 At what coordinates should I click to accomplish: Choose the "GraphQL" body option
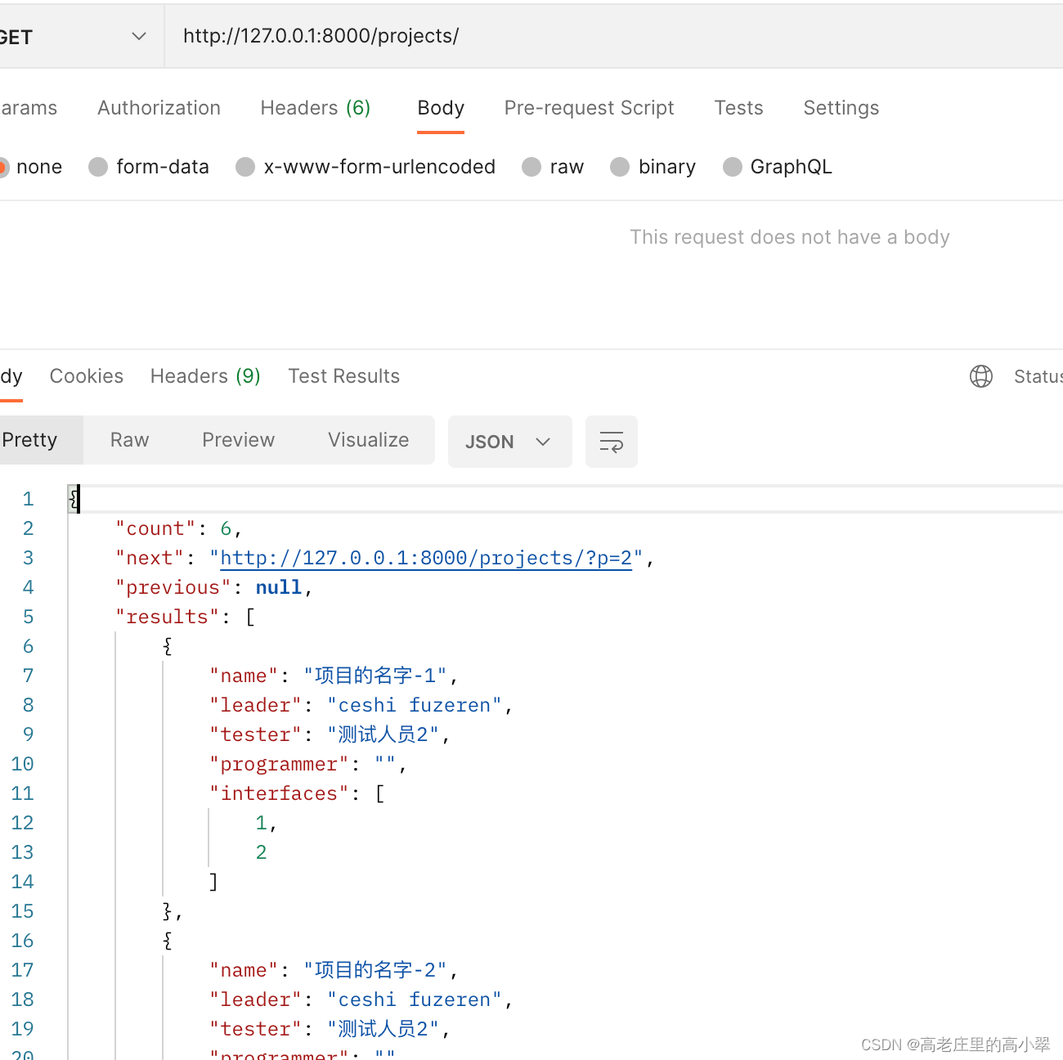tap(777, 167)
